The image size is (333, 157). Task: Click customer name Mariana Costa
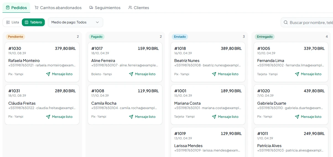(188, 103)
